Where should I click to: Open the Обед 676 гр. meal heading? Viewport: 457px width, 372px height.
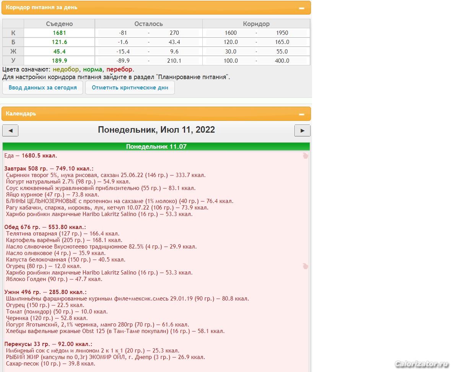point(45,227)
